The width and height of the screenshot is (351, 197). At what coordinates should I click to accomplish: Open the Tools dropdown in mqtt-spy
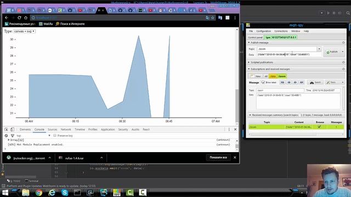pyautogui.click(x=335, y=83)
